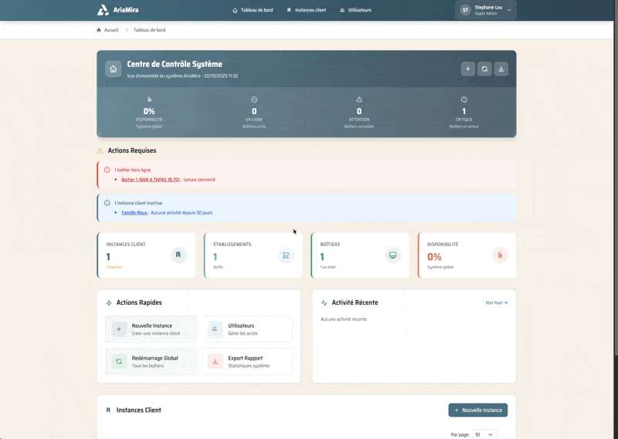This screenshot has height=439, width=618.
Task: Open Utilisateurs in top navigation
Action: pos(355,10)
